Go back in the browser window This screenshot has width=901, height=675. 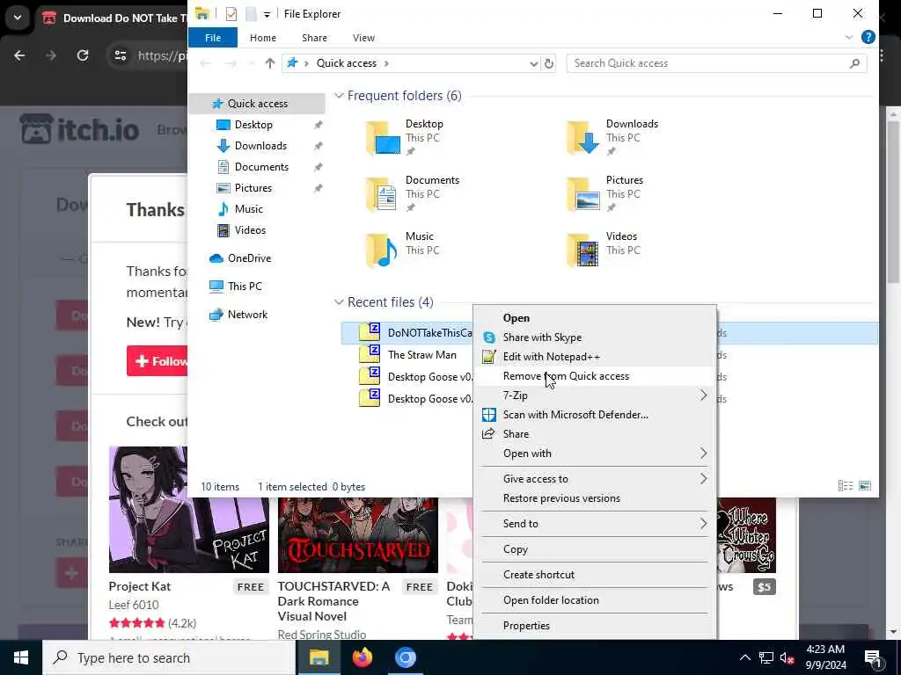point(19,55)
